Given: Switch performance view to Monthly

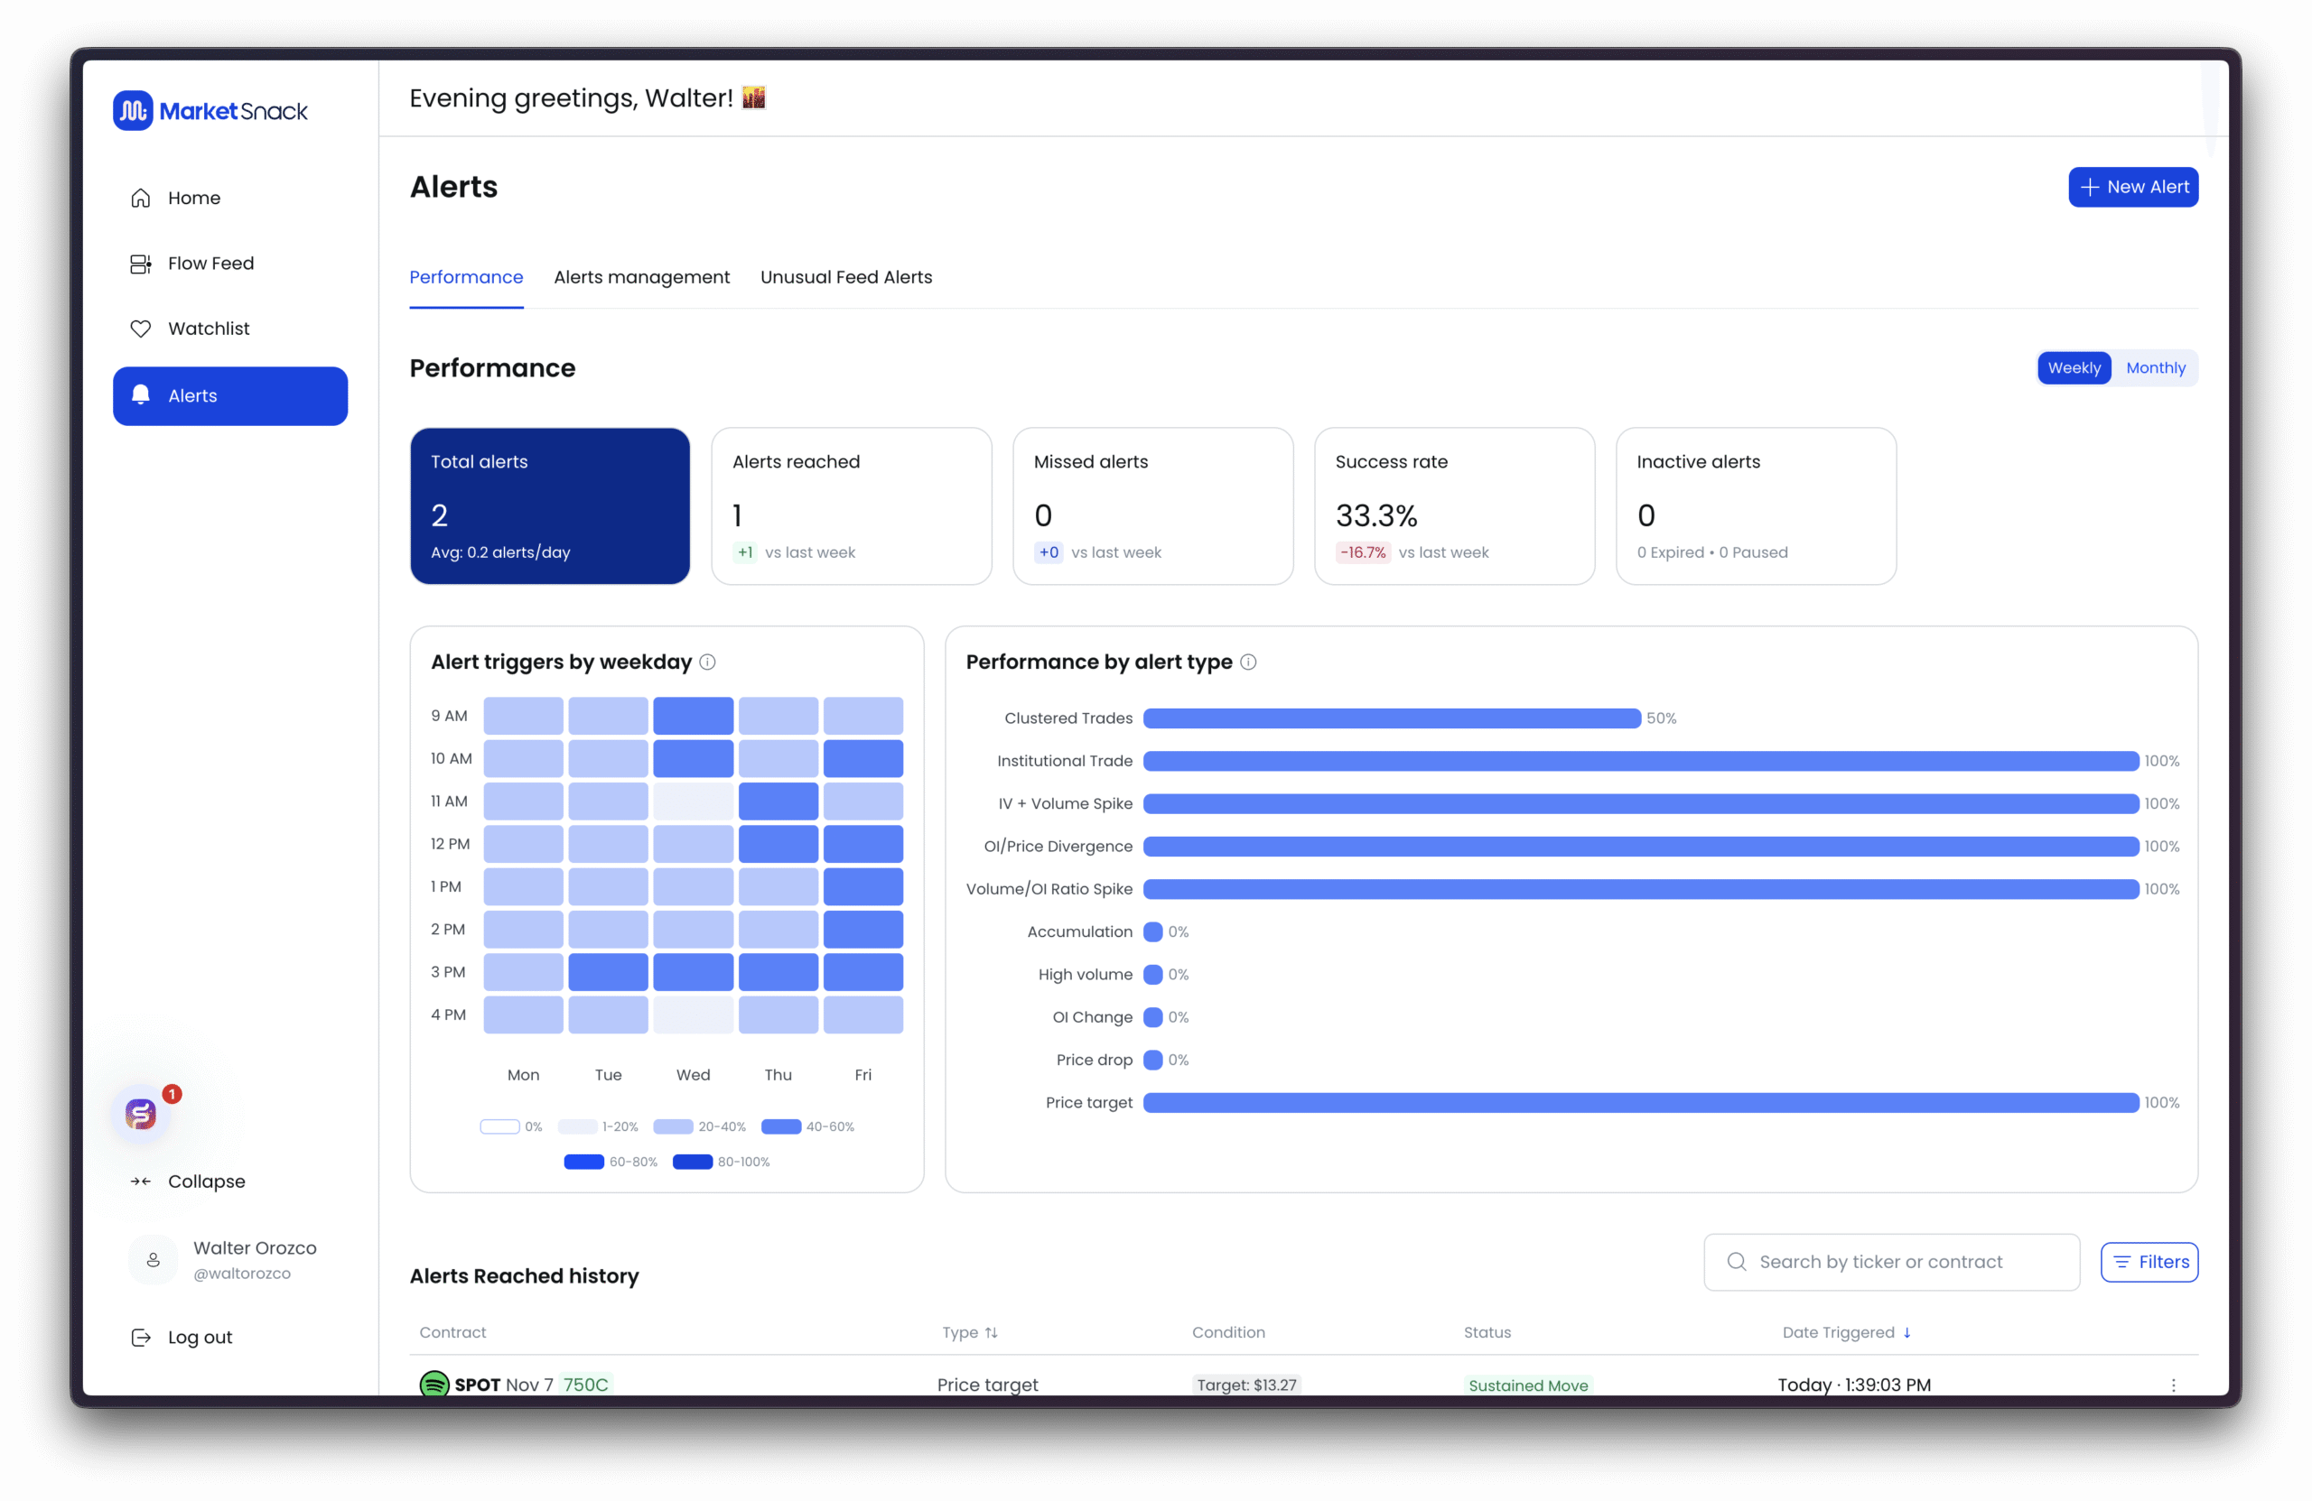Looking at the screenshot, I should pyautogui.click(x=2155, y=368).
